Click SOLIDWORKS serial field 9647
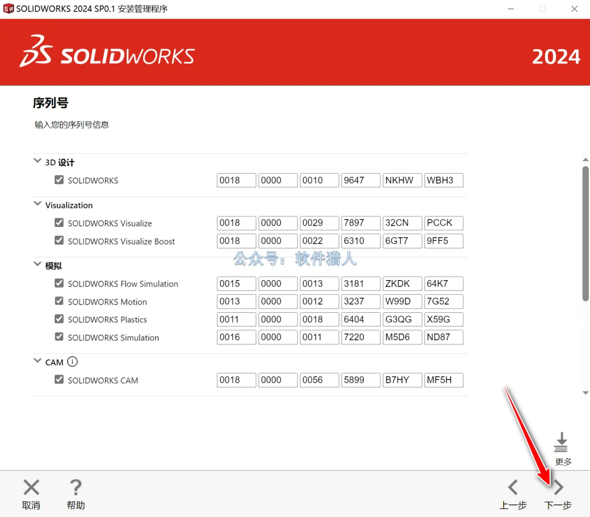 coord(361,180)
